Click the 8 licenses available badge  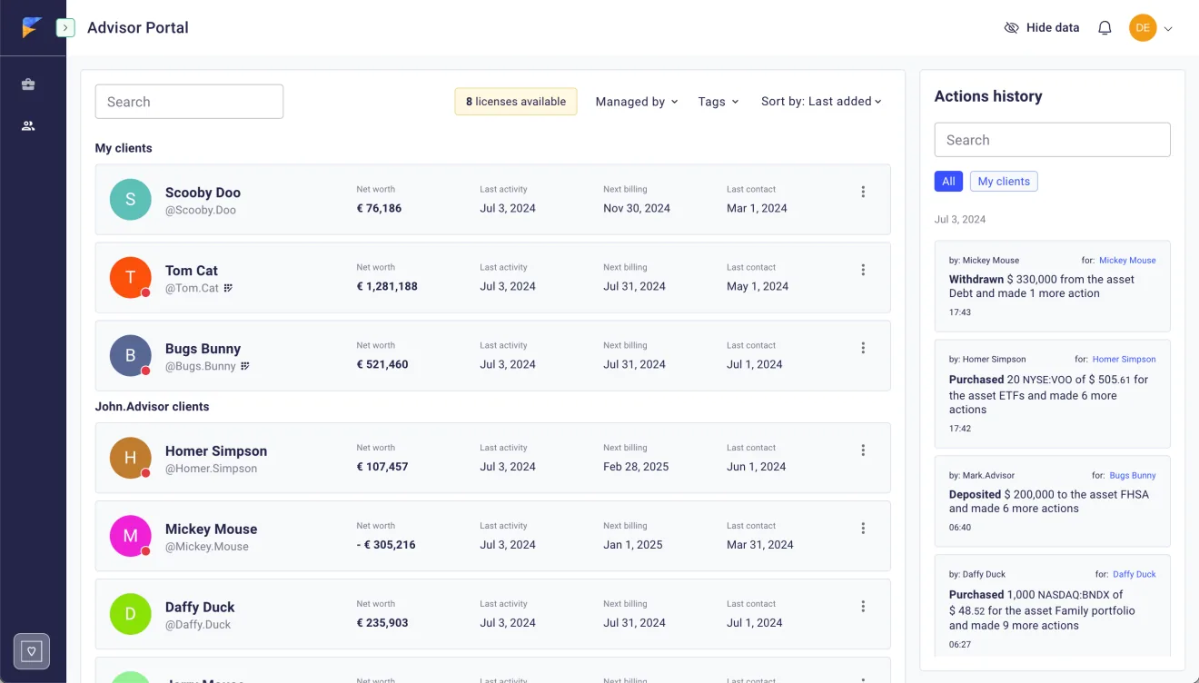point(516,102)
